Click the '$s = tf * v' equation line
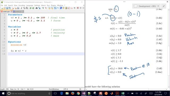The height and width of the screenshot is (96, 170). (19, 51)
